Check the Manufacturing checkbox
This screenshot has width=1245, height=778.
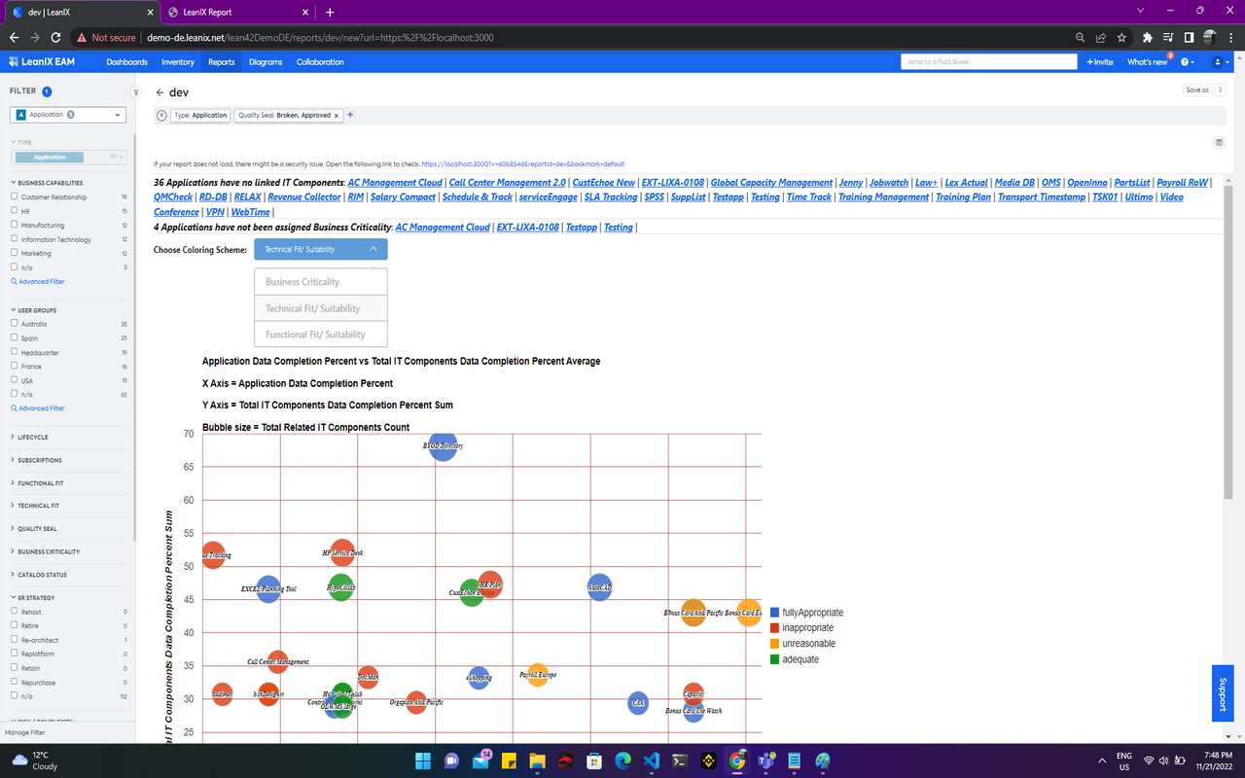pyautogui.click(x=15, y=225)
